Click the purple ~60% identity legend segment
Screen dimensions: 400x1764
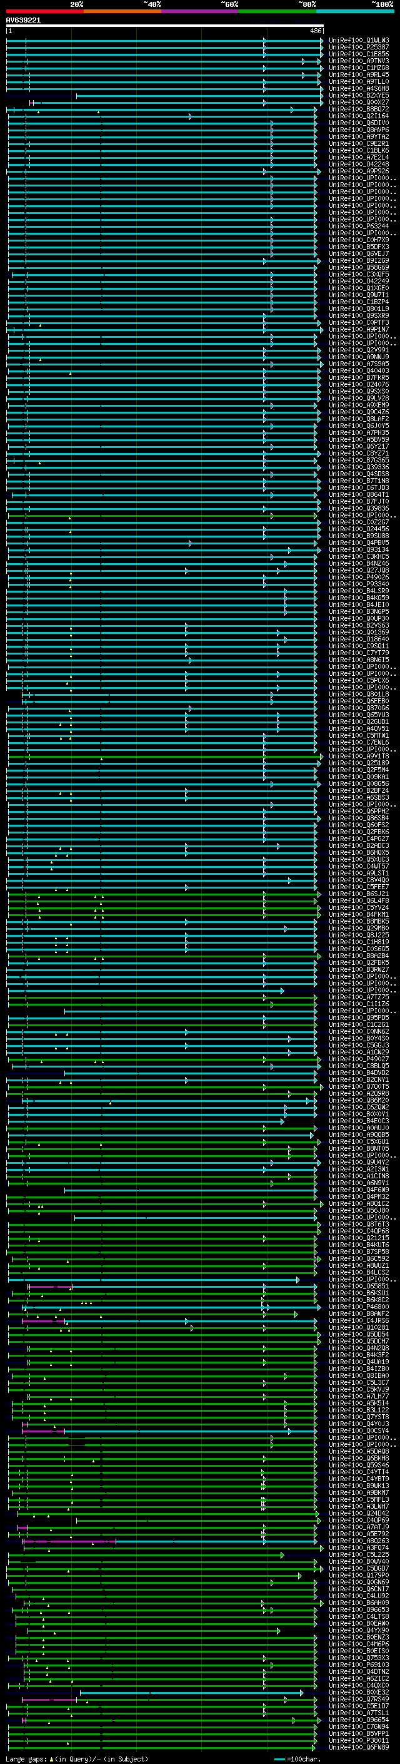click(x=199, y=12)
